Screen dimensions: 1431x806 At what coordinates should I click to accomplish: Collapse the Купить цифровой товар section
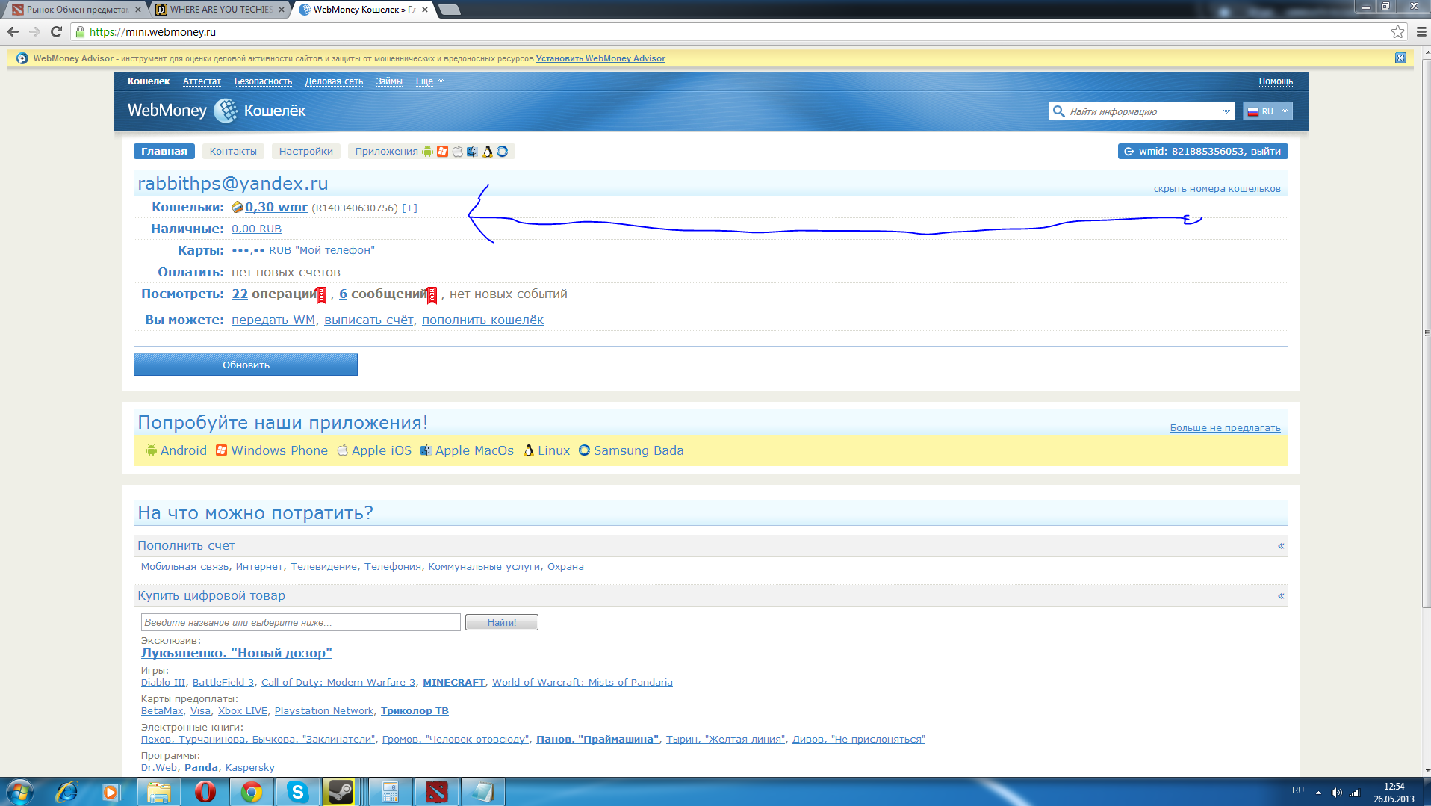[1281, 596]
